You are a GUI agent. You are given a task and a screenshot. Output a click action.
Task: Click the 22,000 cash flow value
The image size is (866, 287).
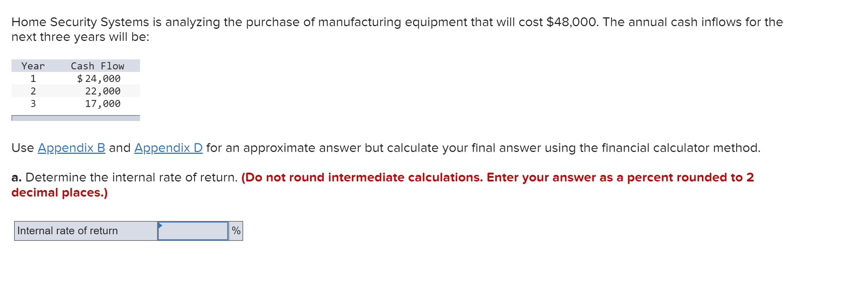104,91
